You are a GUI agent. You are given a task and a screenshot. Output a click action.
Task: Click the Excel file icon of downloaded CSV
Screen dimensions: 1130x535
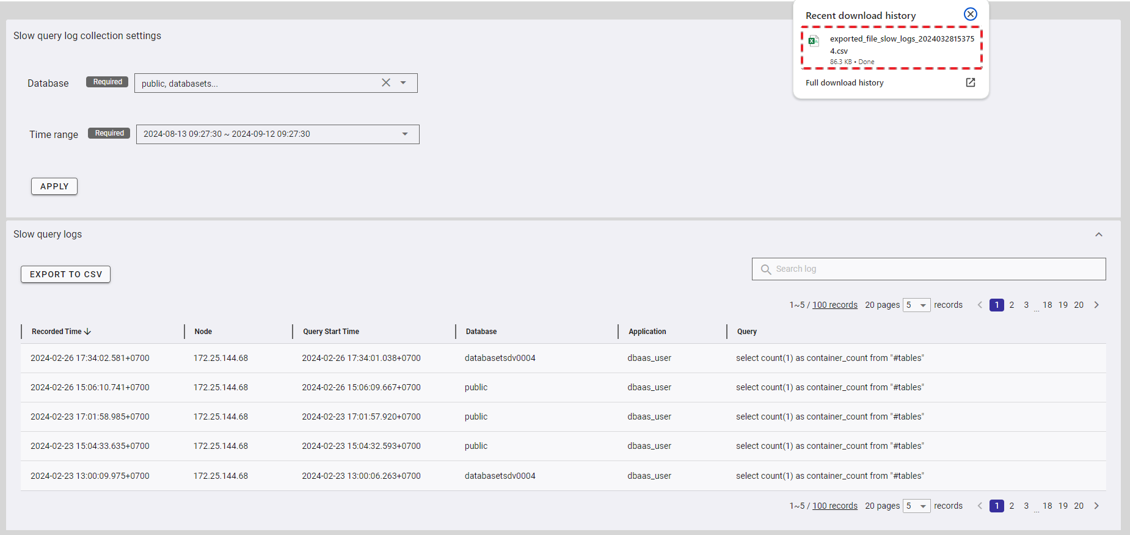pos(814,41)
